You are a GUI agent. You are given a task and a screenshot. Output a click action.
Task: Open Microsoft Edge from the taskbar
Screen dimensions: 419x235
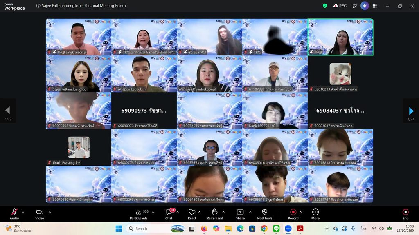[240, 228]
